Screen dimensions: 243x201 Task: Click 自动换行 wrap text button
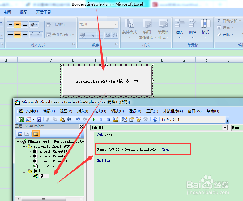pos(57,24)
